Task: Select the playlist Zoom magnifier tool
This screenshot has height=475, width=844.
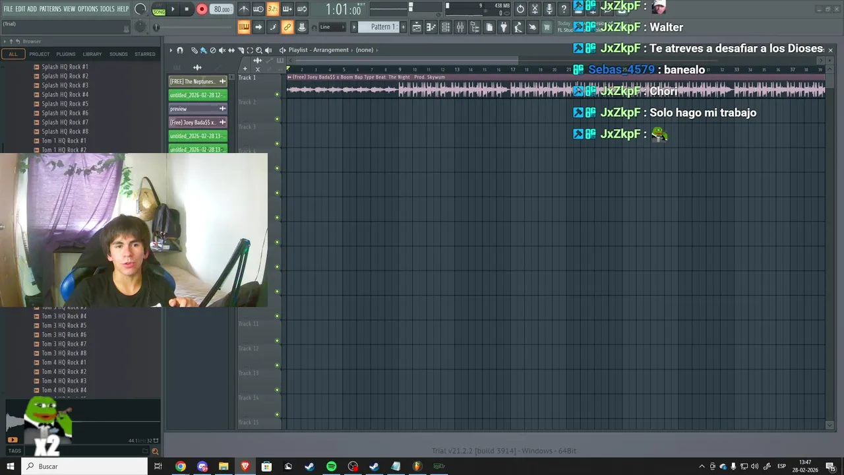Action: pos(259,50)
